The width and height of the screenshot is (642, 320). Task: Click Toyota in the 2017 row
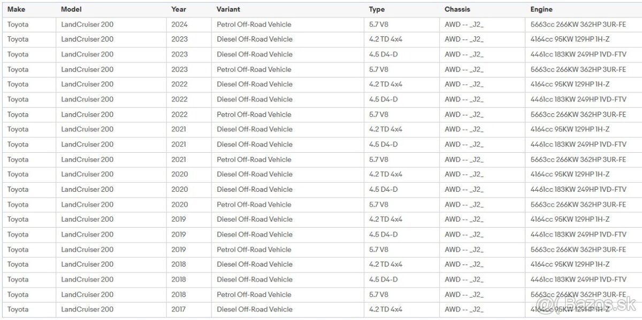(18, 309)
